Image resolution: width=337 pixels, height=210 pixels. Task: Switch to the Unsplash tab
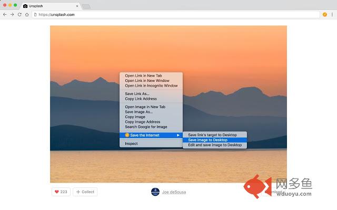(47, 6)
